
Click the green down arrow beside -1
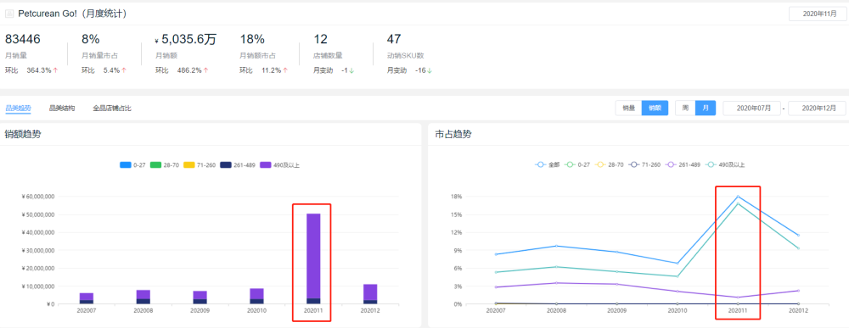tap(351, 70)
